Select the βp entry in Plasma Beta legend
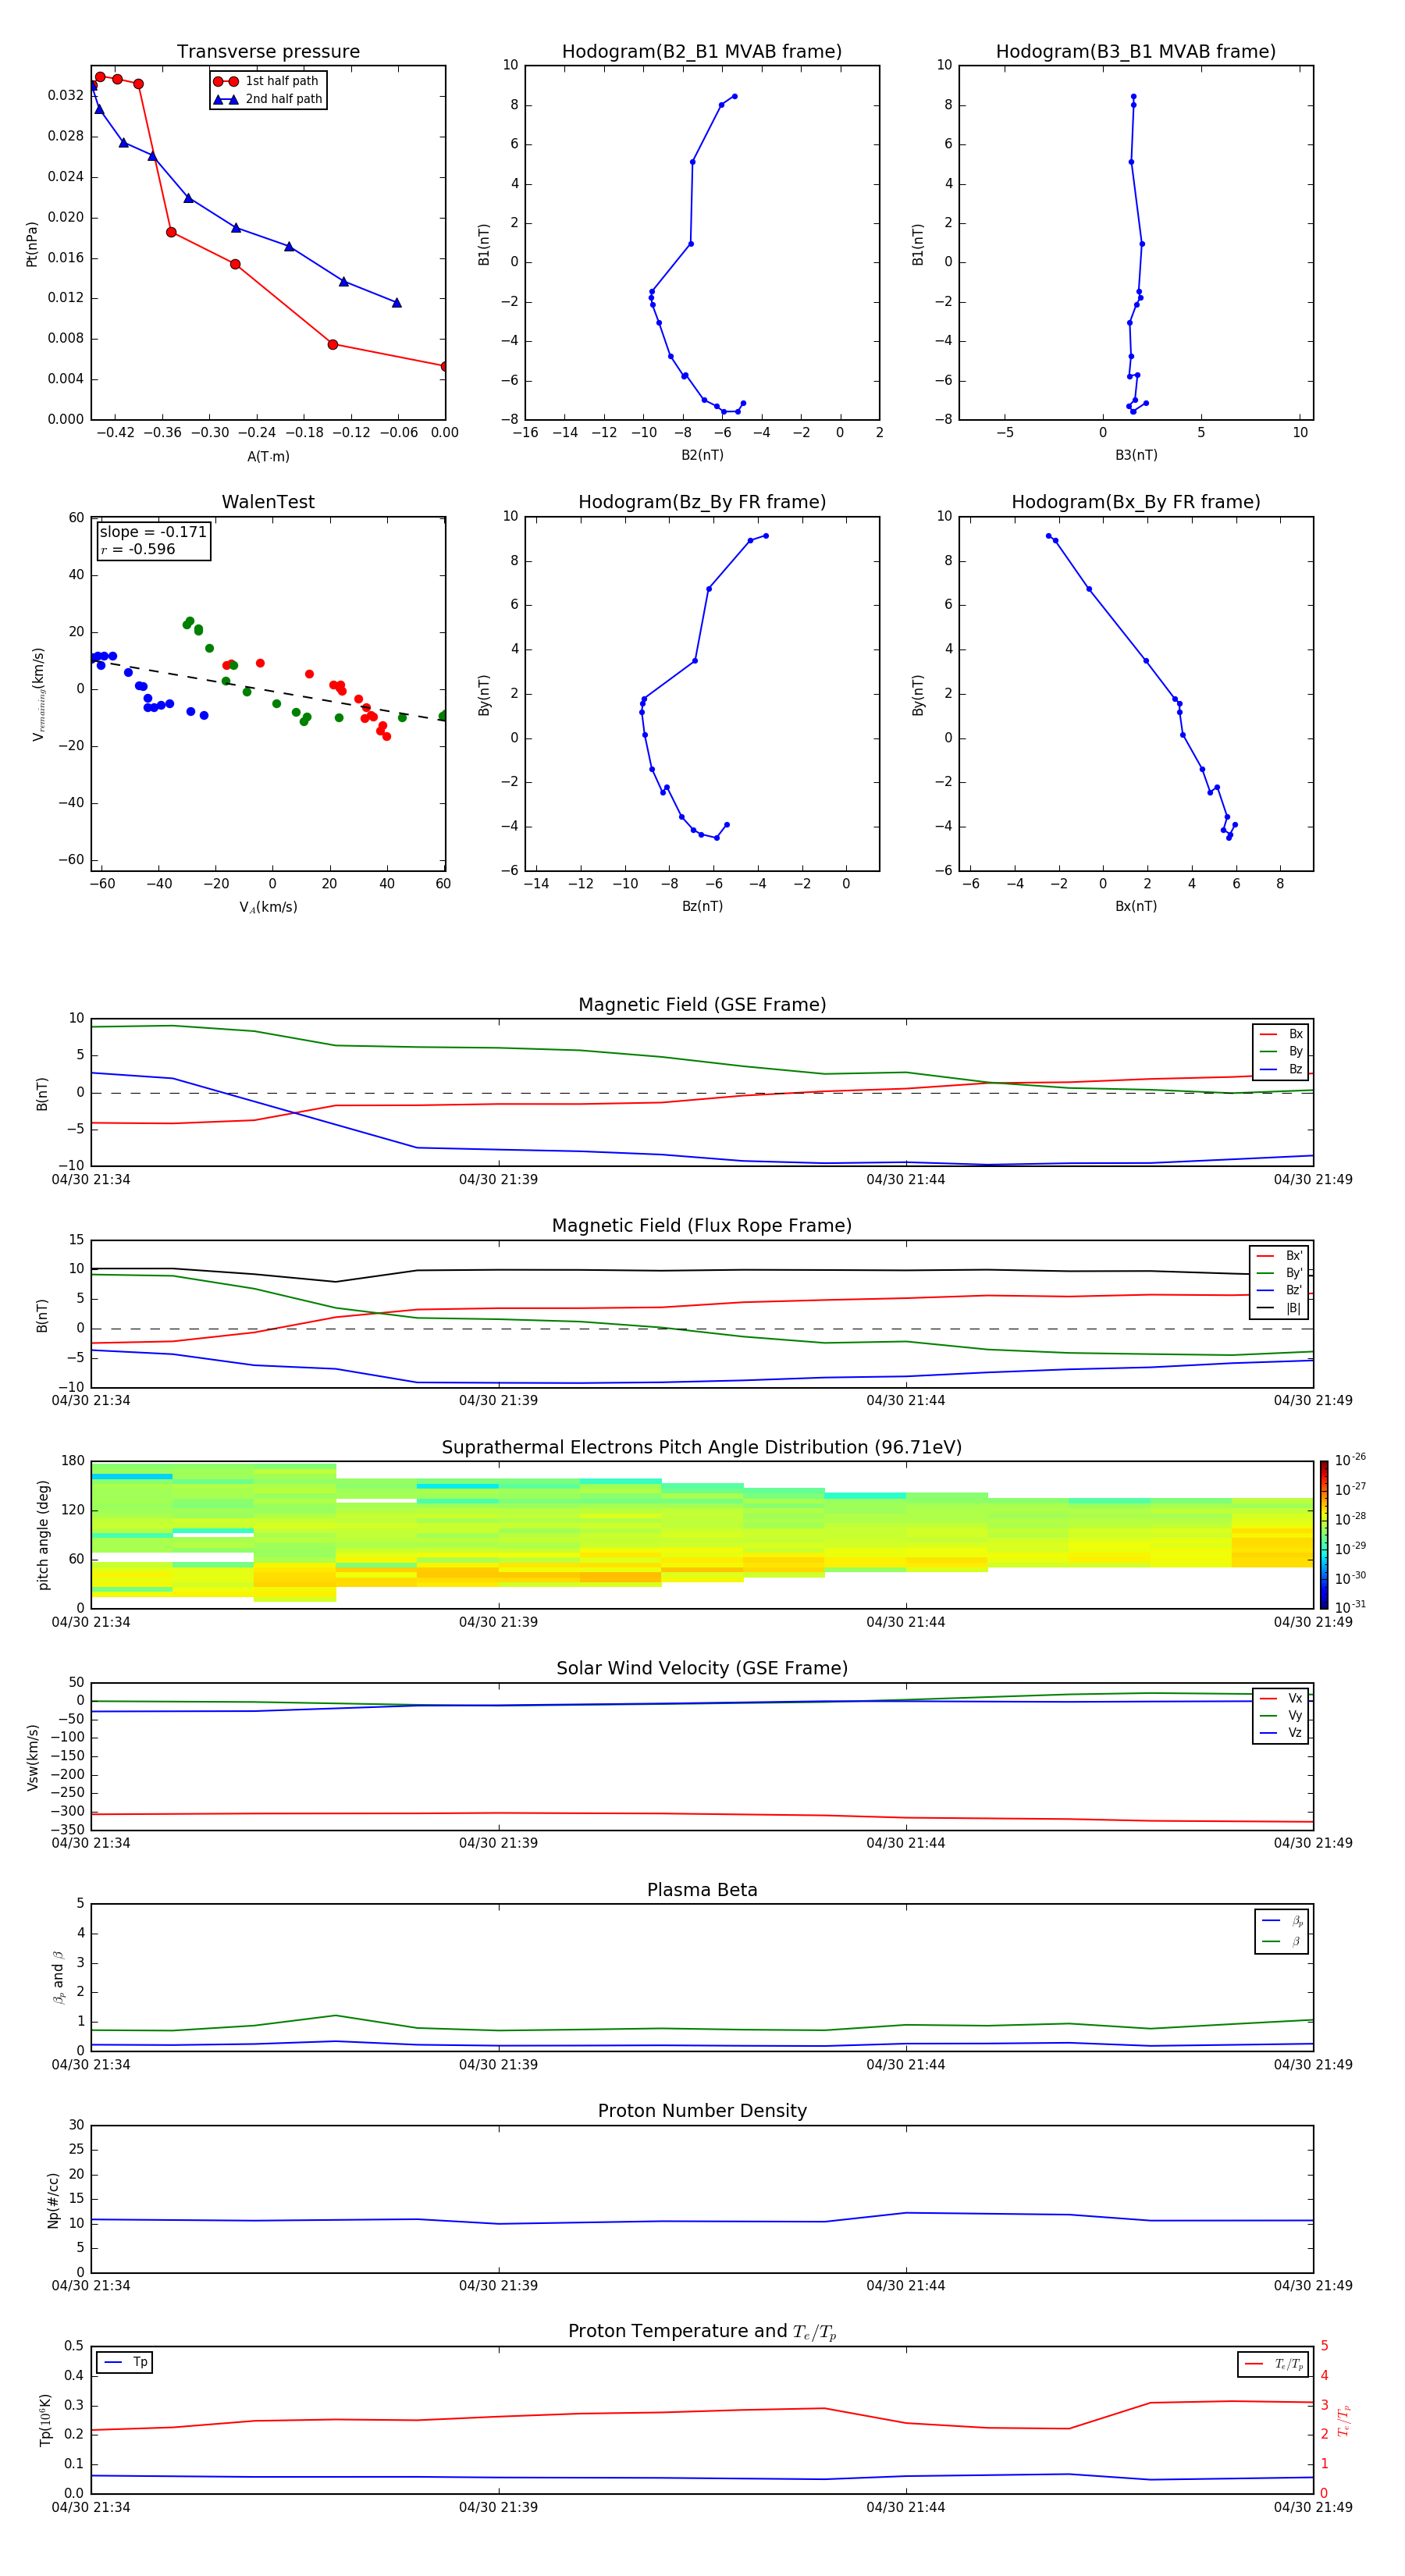This screenshot has height=2576, width=1405. click(1282, 1921)
